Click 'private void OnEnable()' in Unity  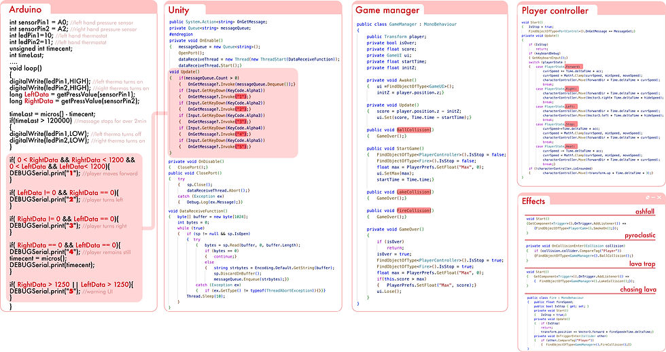(196, 40)
